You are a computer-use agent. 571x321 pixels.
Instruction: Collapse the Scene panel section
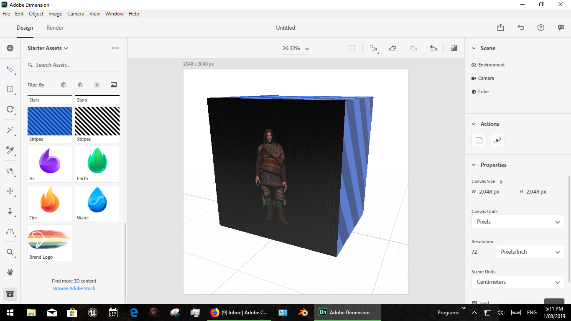474,48
